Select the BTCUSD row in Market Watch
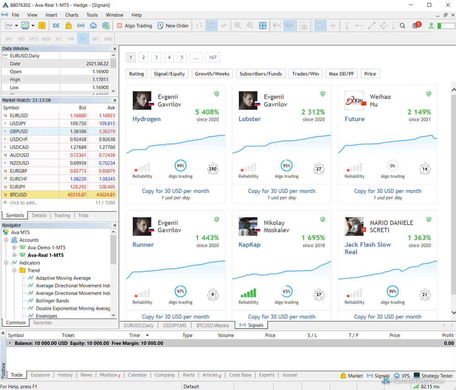The width and height of the screenshot is (456, 390). (x=59, y=195)
